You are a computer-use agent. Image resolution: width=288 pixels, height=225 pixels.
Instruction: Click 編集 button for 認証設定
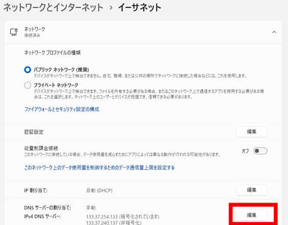click(x=251, y=132)
